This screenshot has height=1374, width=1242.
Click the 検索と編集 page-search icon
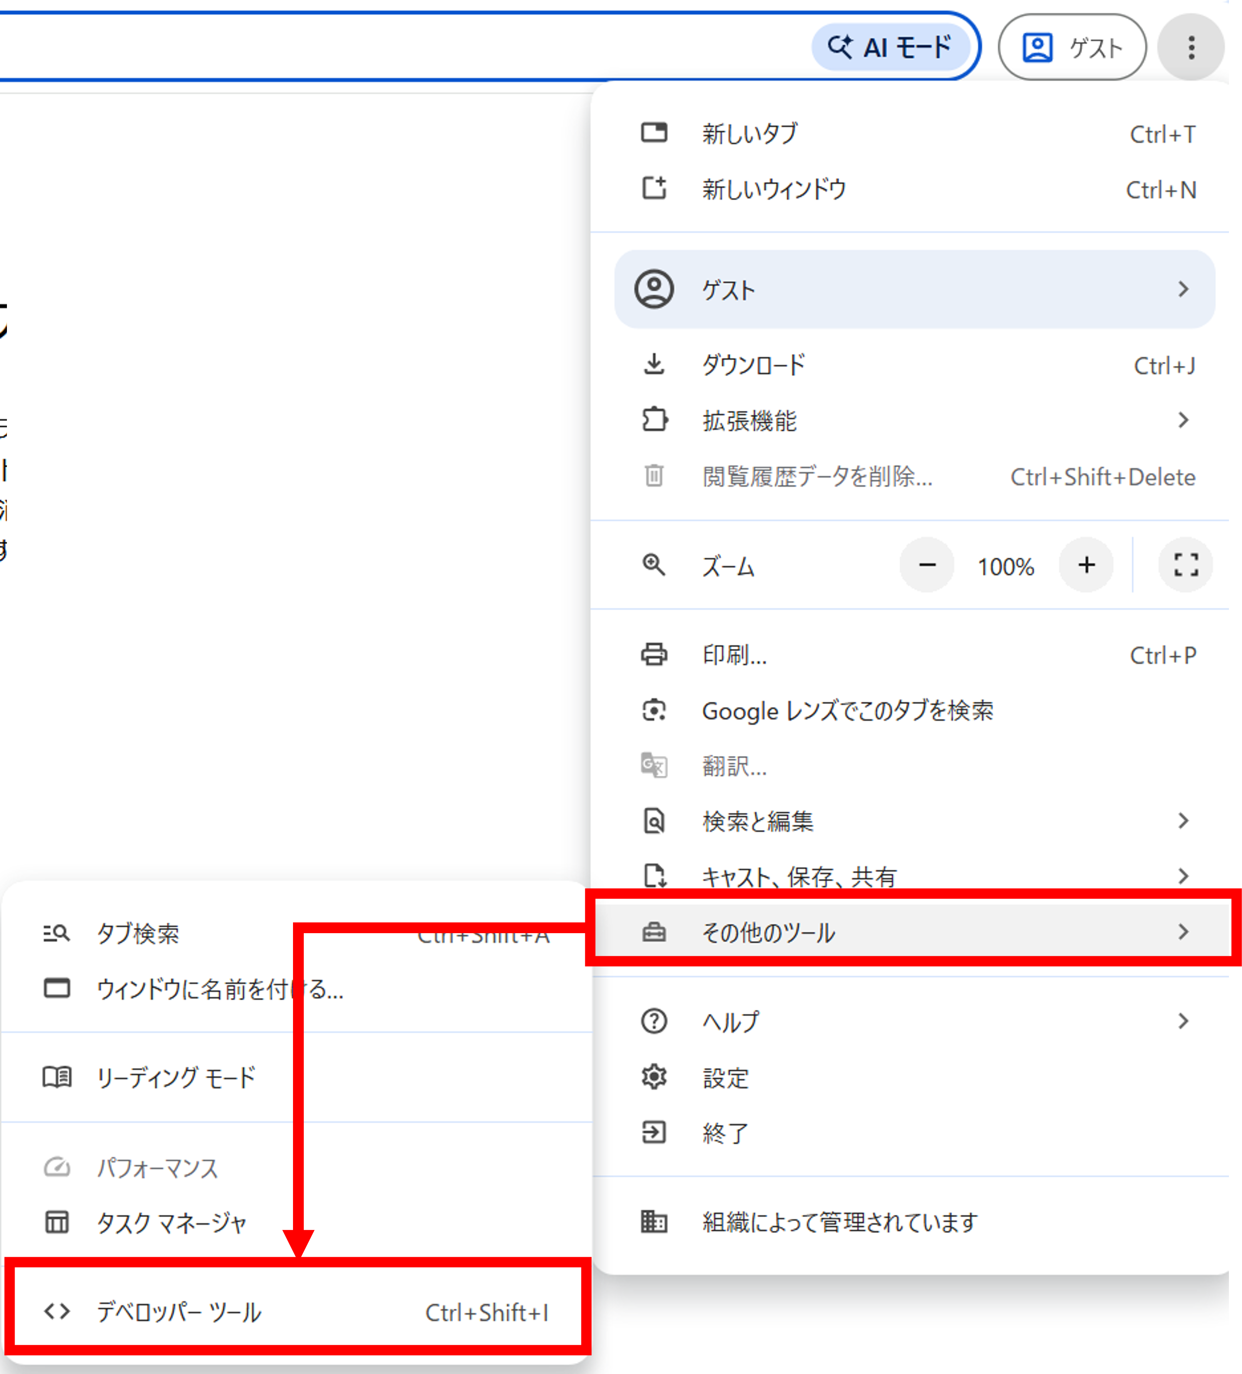tap(654, 821)
